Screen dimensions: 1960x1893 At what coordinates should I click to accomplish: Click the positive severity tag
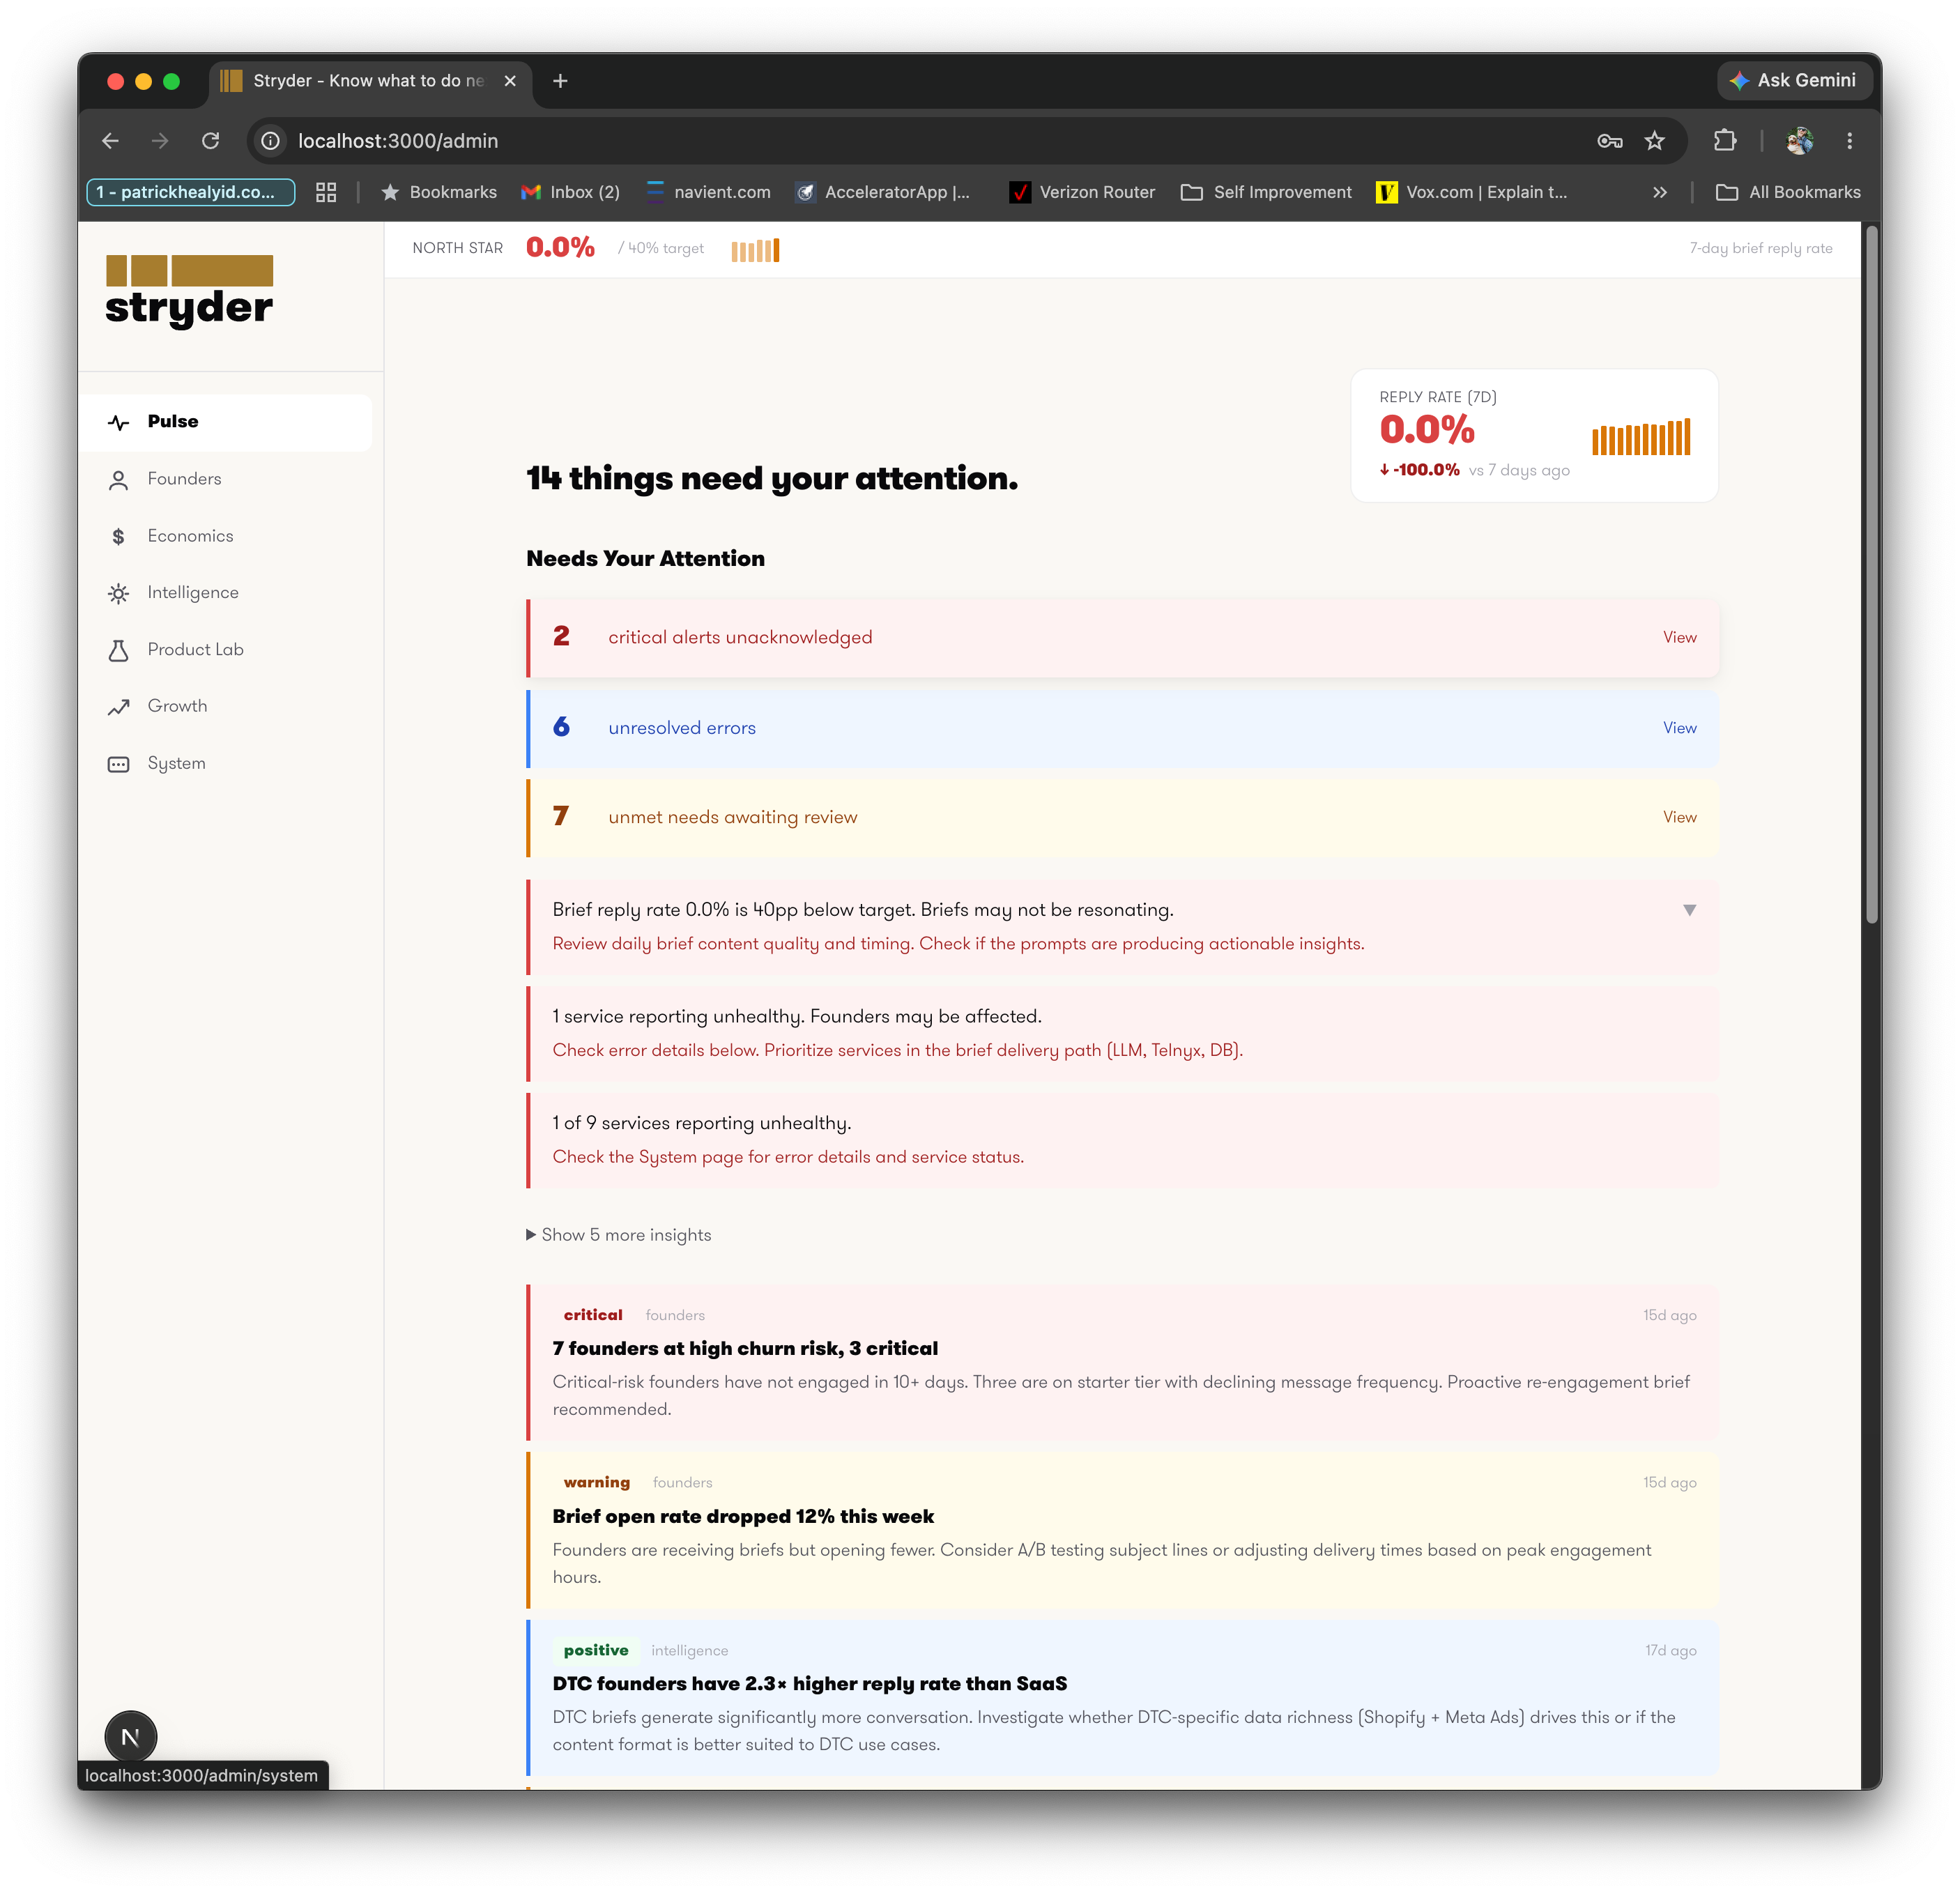[596, 1651]
